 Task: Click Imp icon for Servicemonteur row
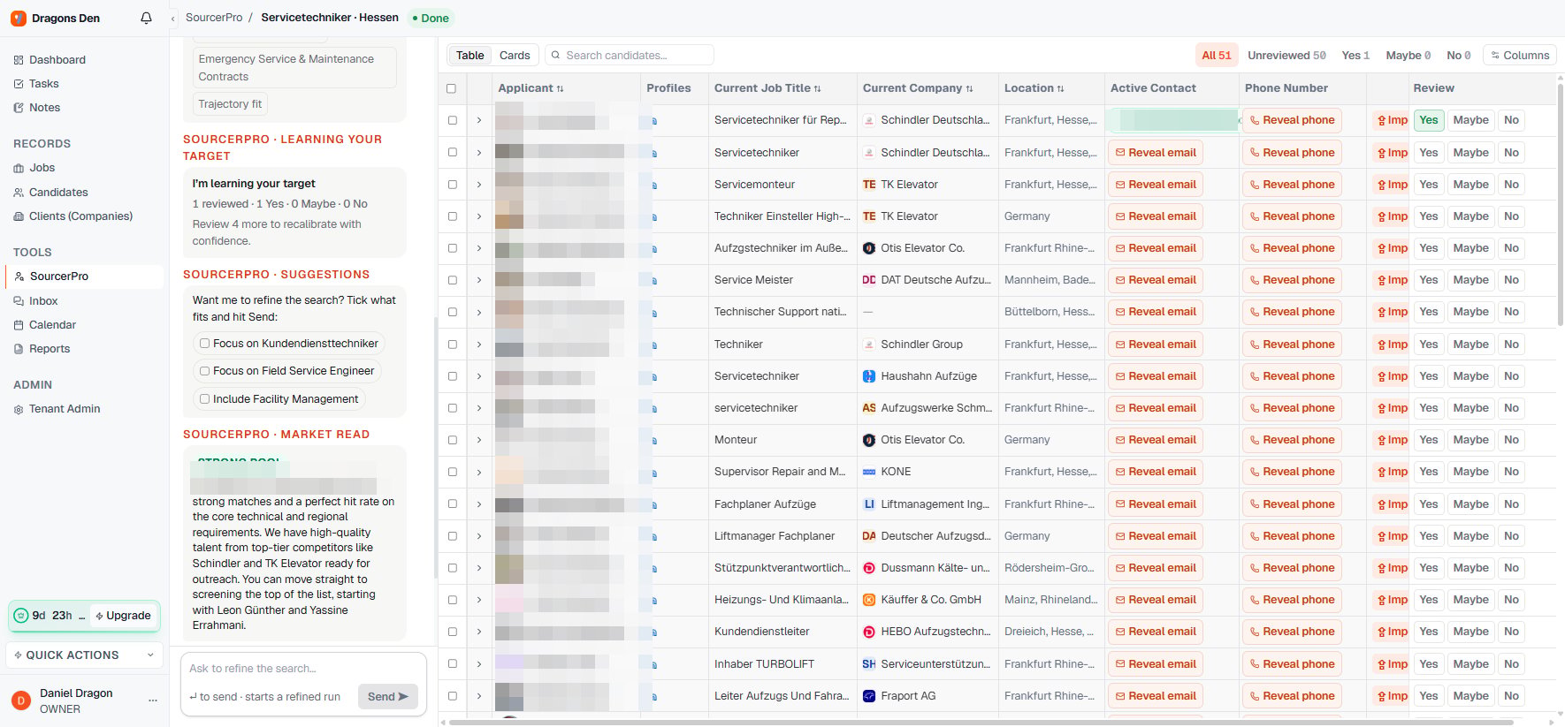click(1392, 185)
